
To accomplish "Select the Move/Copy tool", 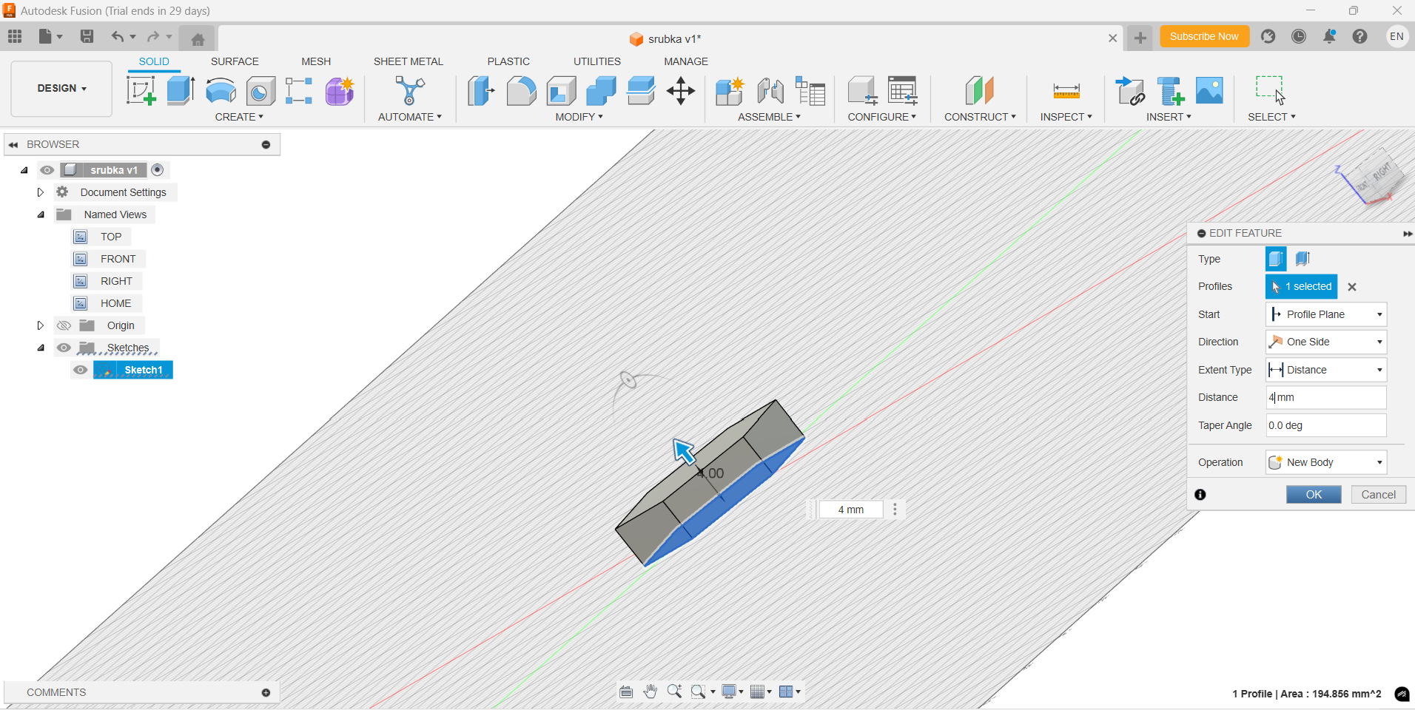I will 681,91.
